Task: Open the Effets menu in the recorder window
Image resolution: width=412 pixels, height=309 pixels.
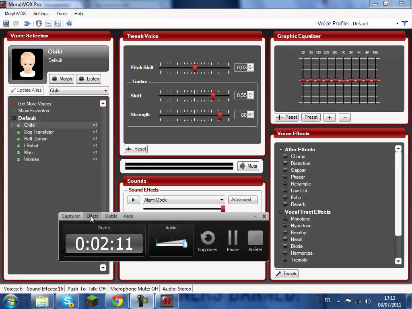Action: (x=92, y=216)
